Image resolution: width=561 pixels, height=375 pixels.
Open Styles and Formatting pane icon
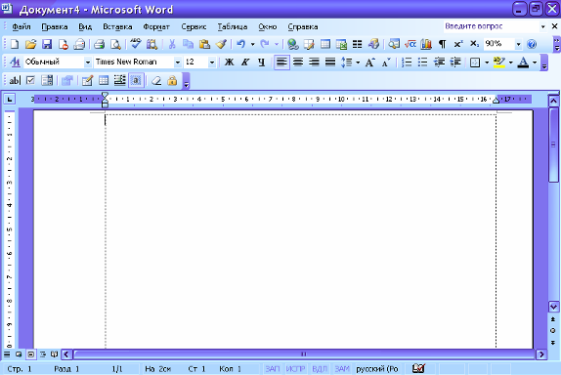(15, 62)
